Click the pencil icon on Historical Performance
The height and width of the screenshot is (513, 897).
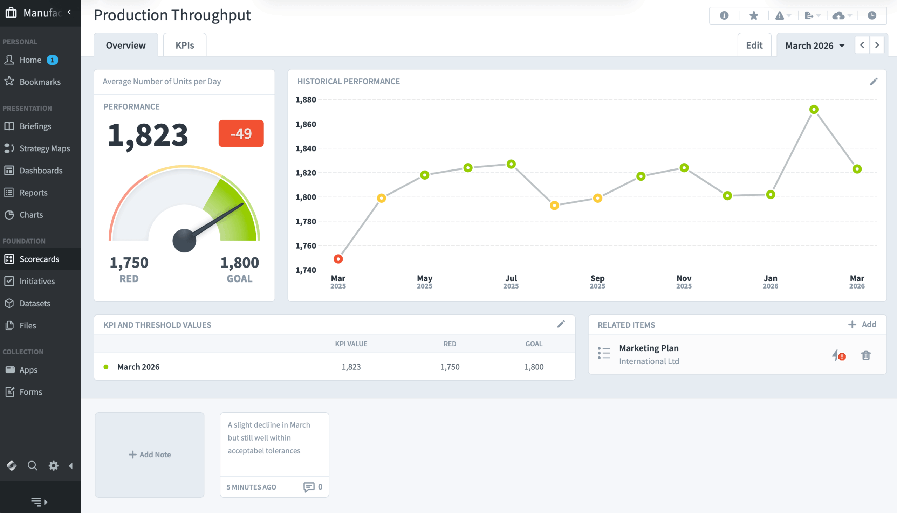click(x=874, y=82)
